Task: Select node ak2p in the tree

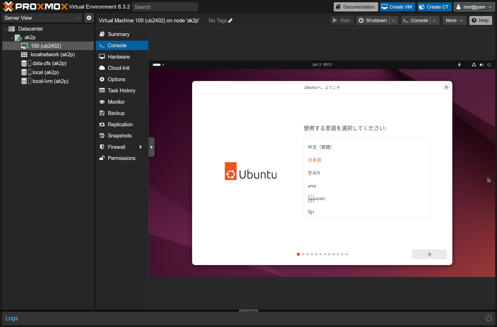Action: tap(30, 37)
